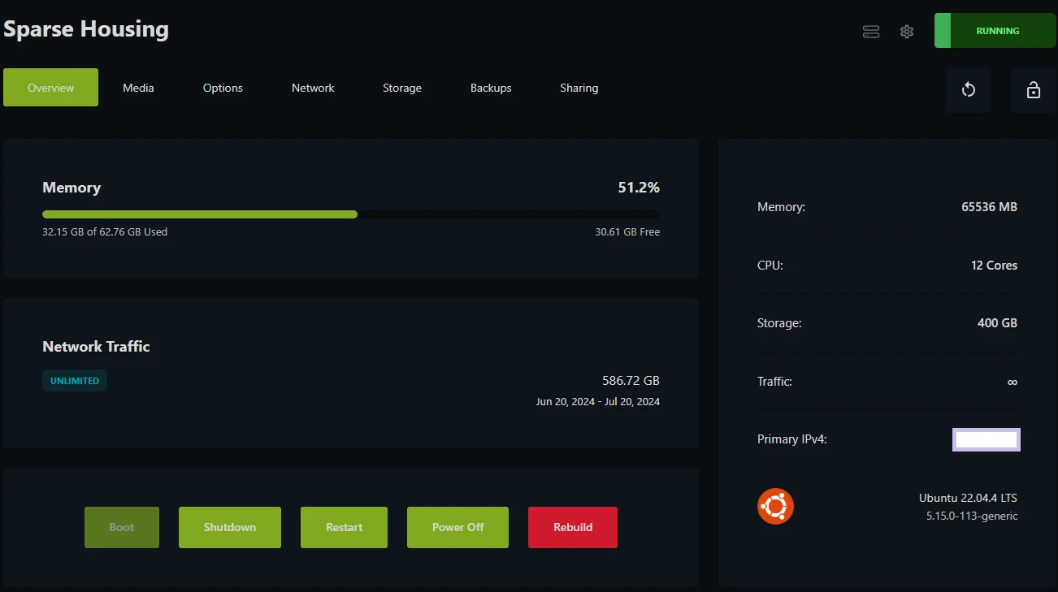
Task: Open the settings gear icon
Action: tap(907, 32)
